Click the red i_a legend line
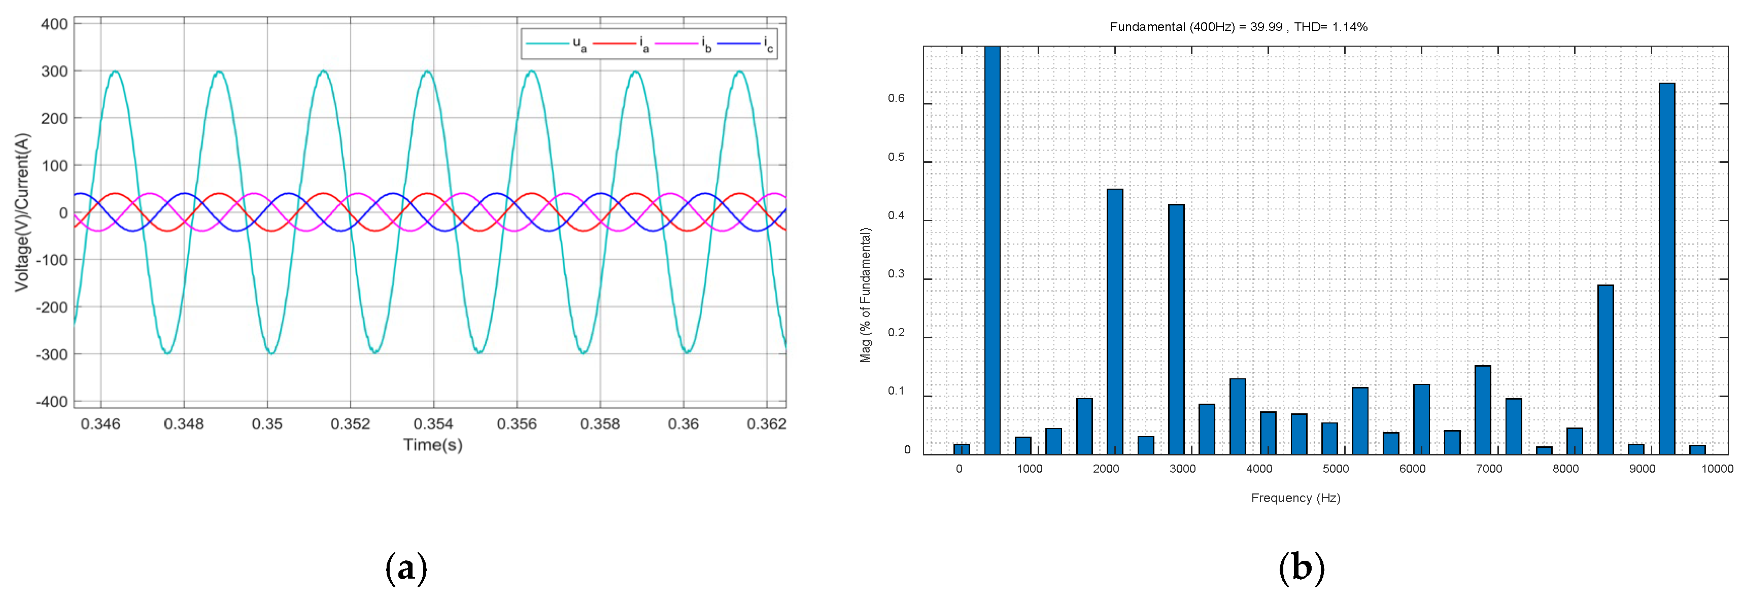Viewport: 1743px width, 604px height. (613, 44)
